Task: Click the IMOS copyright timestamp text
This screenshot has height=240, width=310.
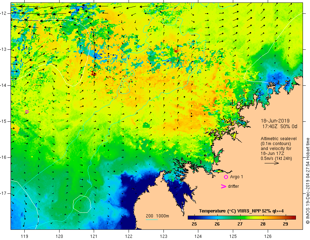Action: (308, 181)
